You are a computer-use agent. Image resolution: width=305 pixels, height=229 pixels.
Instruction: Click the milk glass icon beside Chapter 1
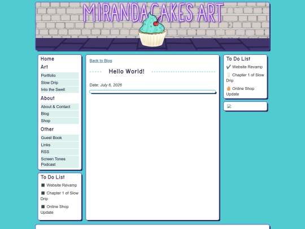coord(229,75)
